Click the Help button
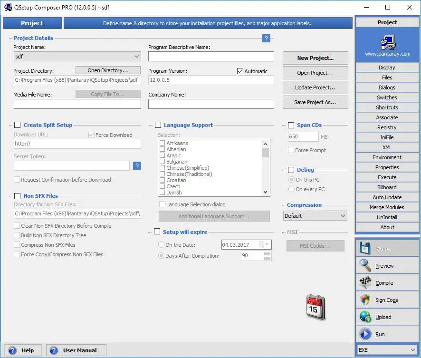The height and width of the screenshot is (358, 421). [23, 350]
